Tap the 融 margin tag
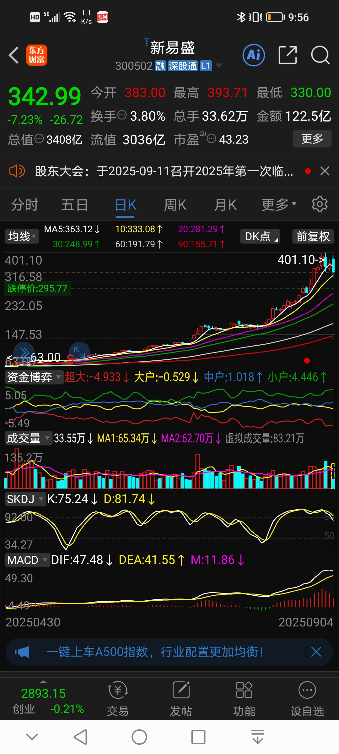339x754 pixels. 160,66
